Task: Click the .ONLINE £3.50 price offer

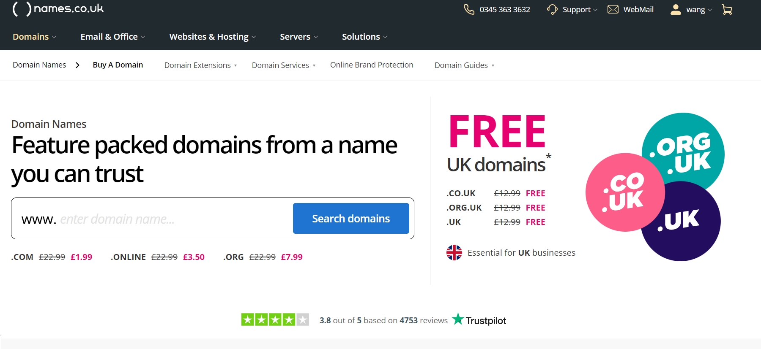Action: pyautogui.click(x=158, y=257)
